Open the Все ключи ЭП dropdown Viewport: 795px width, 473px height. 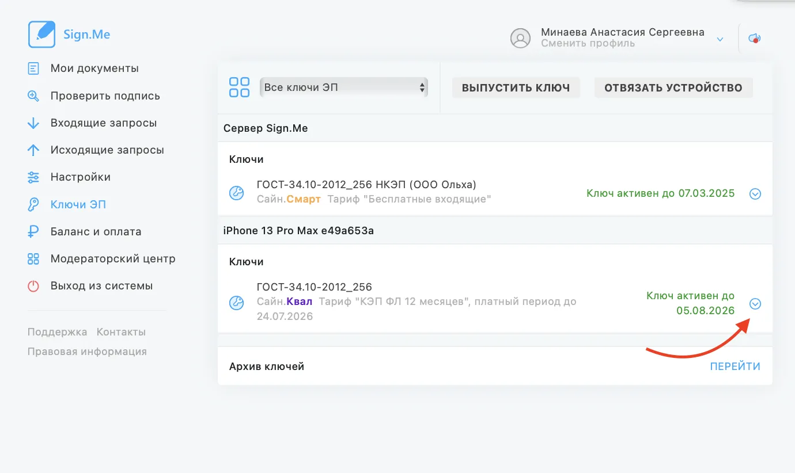(x=343, y=87)
